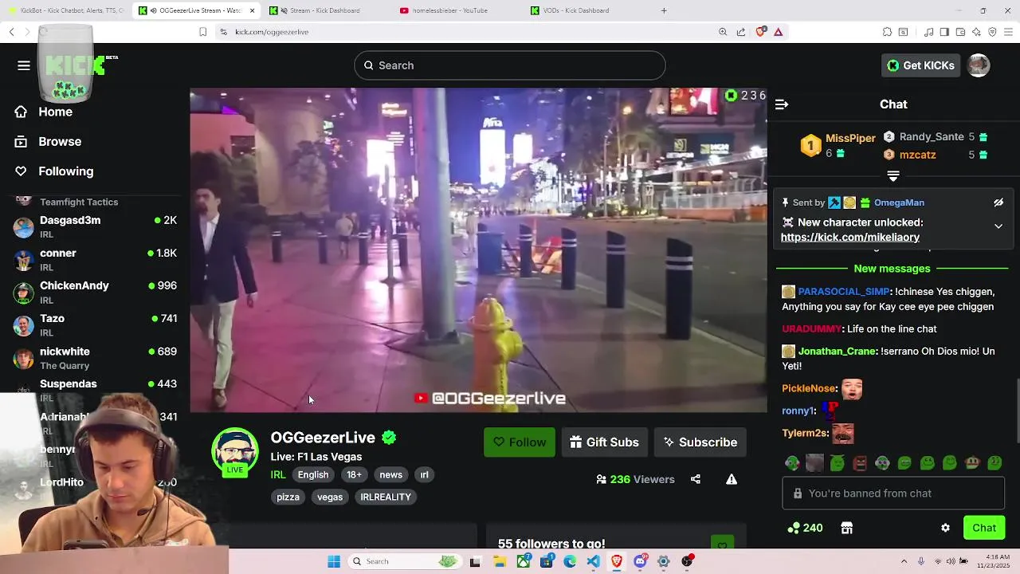Switch to KickBot browser tab
1020x574 pixels.
[65, 10]
